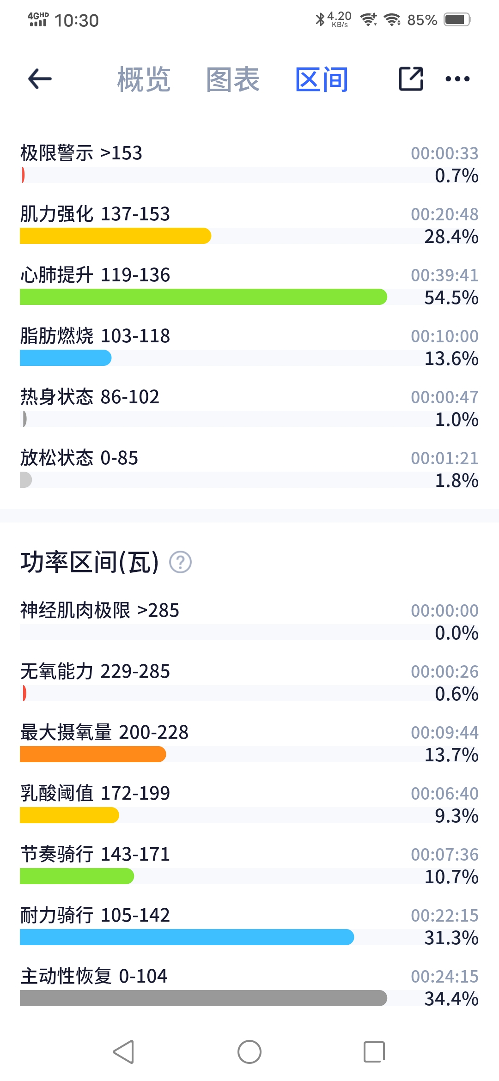This screenshot has width=499, height=1081.
Task: Tap the orange 最大摄氧量 200-228 bar
Action: [x=93, y=754]
